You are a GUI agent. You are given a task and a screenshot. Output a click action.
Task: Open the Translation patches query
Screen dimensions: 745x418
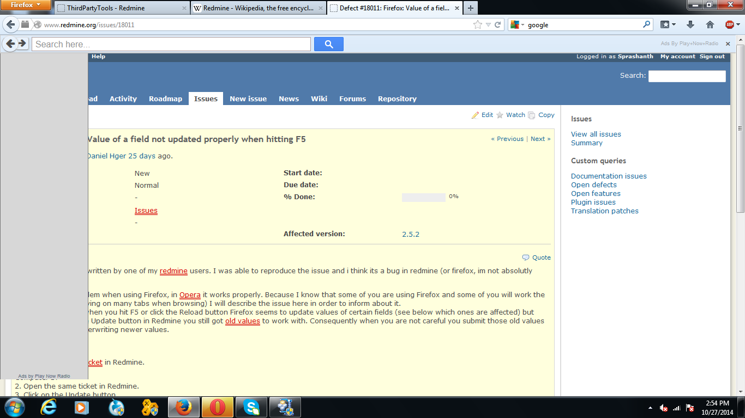[605, 211]
